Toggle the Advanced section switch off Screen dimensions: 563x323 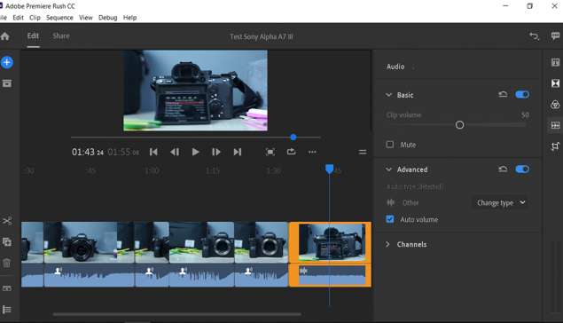point(522,169)
